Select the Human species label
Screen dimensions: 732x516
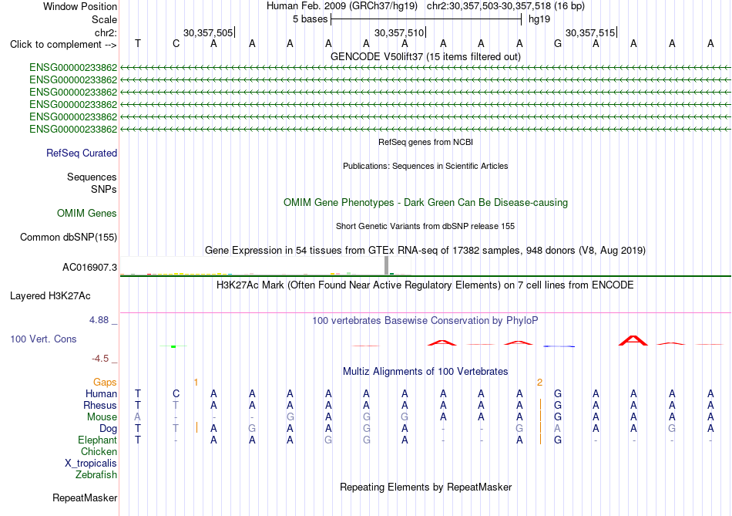point(101,393)
